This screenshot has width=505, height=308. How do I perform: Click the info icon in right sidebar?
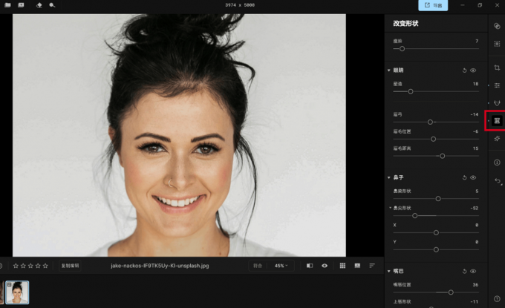pos(497,162)
